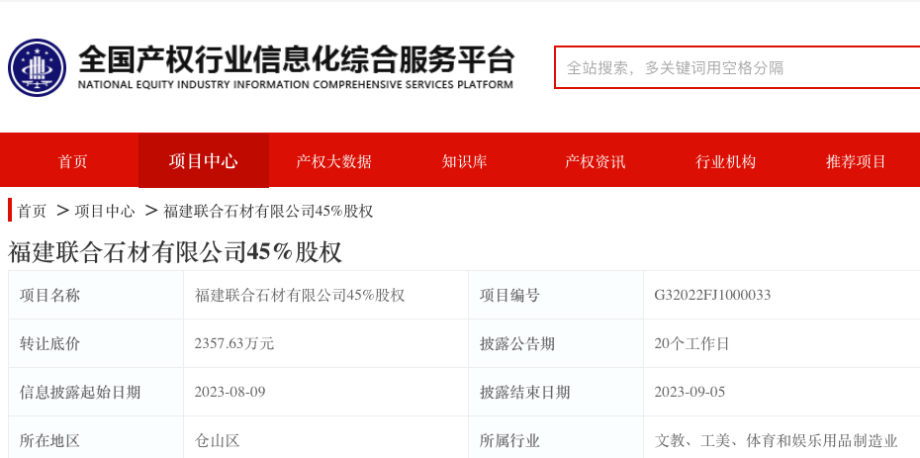
Task: Open the 产权大数据 navigation tab
Action: pyautogui.click(x=333, y=161)
